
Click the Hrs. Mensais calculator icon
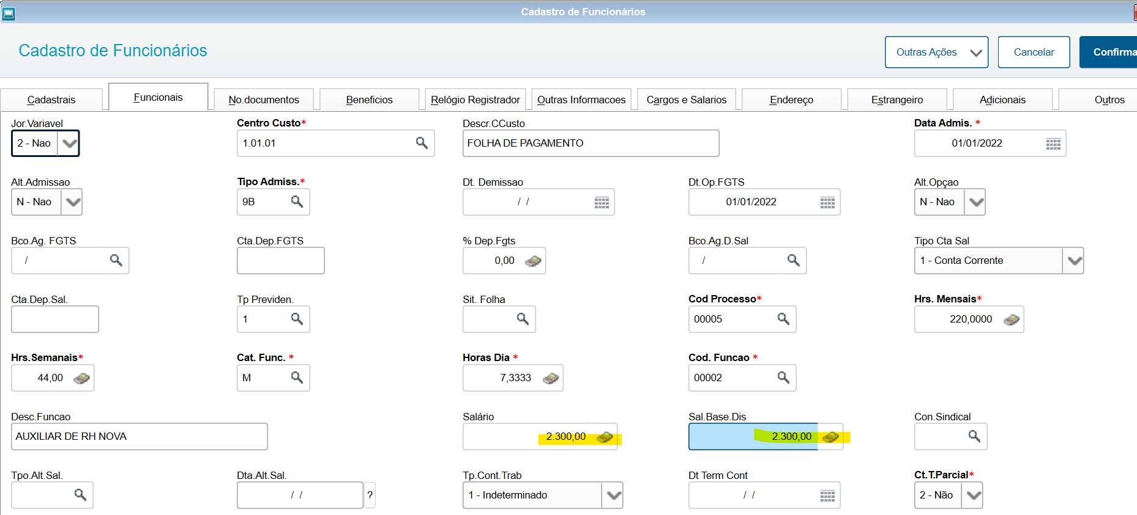(1012, 320)
